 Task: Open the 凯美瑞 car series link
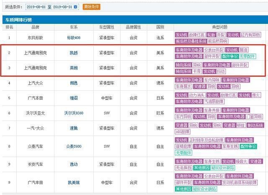74,182
